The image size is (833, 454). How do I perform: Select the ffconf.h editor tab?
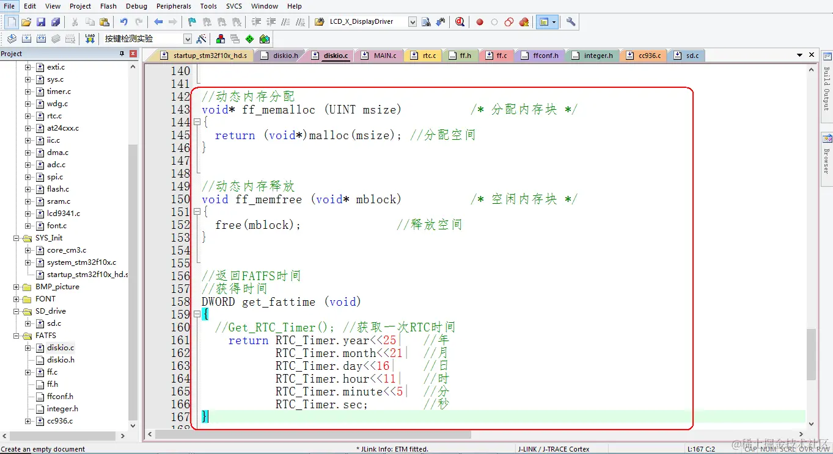540,55
